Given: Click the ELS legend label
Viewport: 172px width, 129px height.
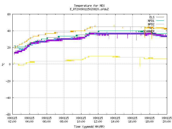Looking at the screenshot, I should [x=152, y=17].
